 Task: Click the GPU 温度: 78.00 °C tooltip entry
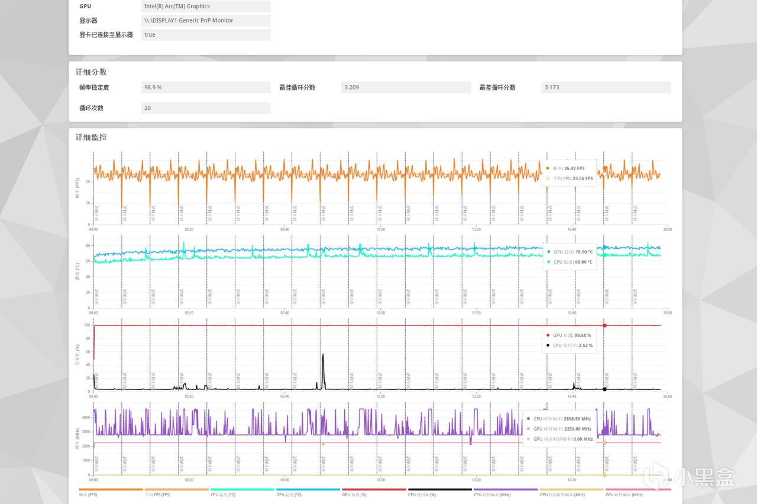[x=570, y=252]
